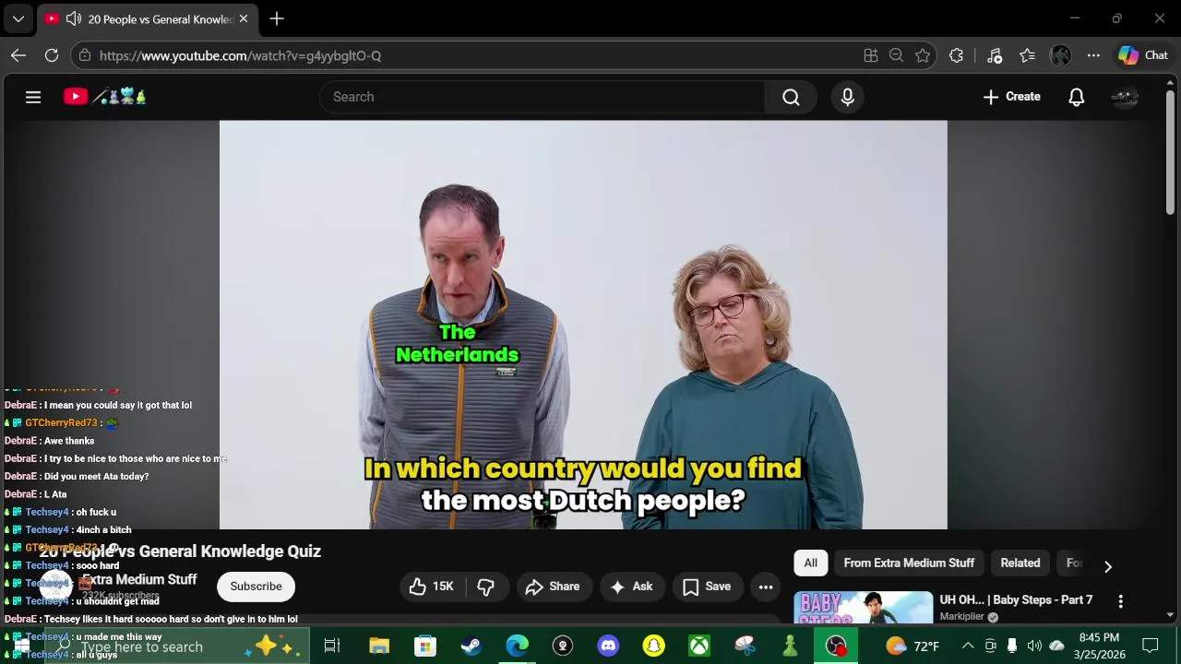Open Discord from taskbar
The image size is (1181, 664).
pyautogui.click(x=608, y=646)
